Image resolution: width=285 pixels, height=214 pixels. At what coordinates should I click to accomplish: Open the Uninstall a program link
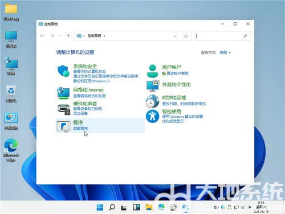pos(80,129)
